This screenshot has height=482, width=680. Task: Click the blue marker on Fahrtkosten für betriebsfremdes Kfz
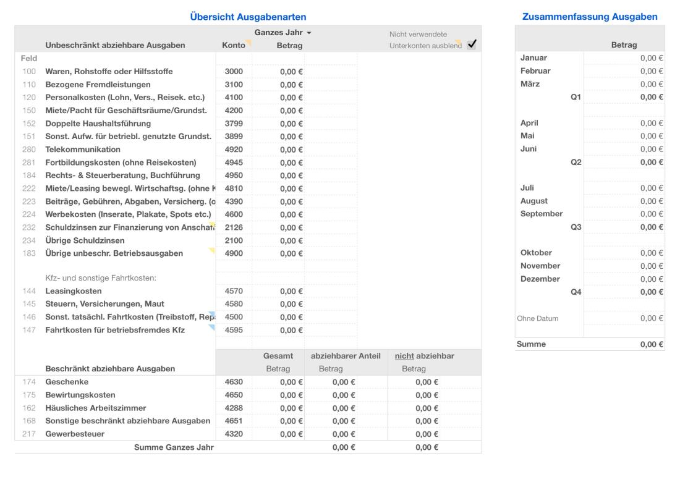[211, 328]
